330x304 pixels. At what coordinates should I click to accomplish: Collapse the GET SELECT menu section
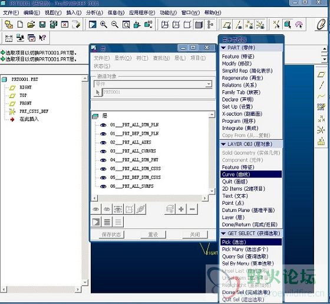pos(223,233)
